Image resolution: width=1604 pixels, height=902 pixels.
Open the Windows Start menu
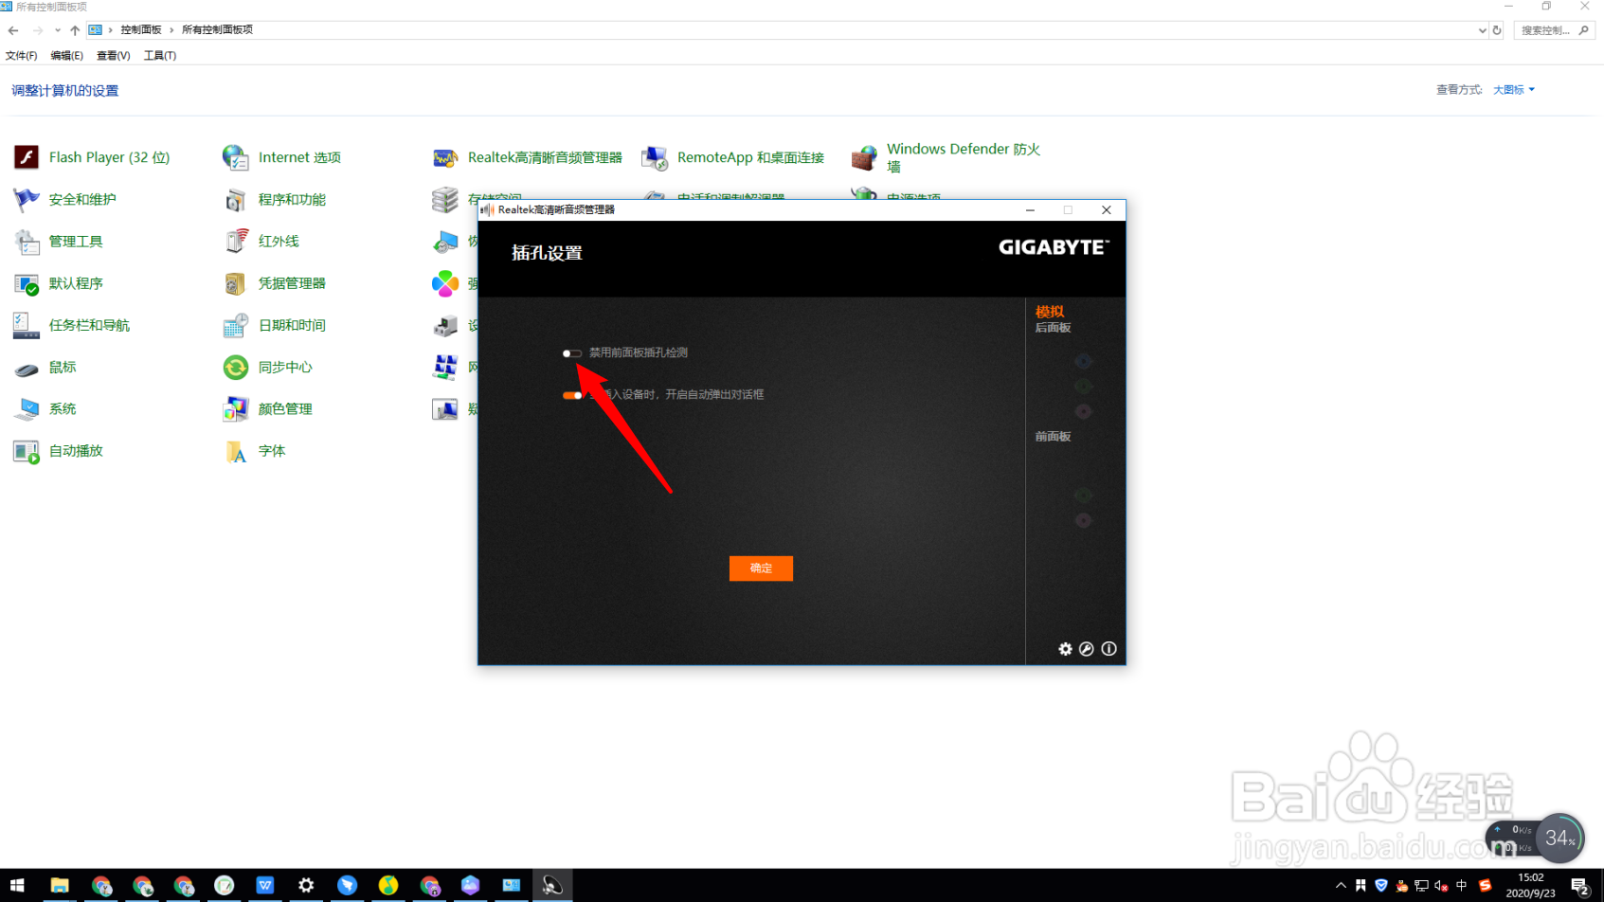(x=17, y=885)
